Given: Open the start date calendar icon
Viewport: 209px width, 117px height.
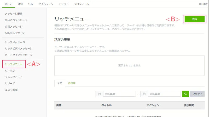Looking at the screenshot, I should (x=100, y=94).
